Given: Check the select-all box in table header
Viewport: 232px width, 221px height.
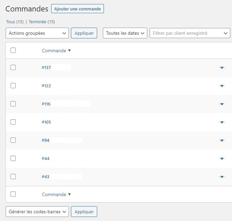Looking at the screenshot, I should (13, 51).
